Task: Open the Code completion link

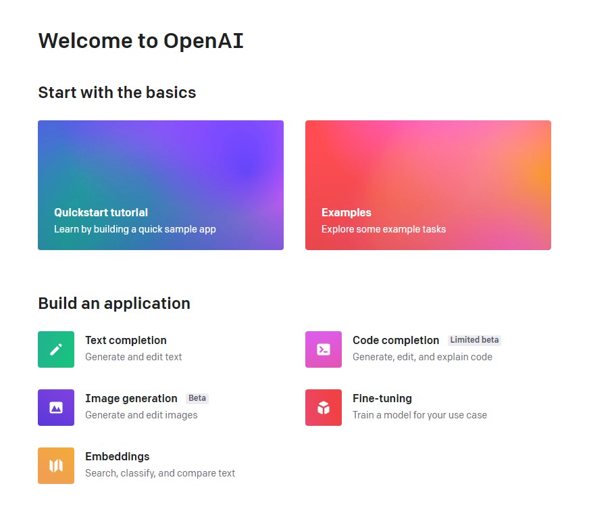Action: [396, 340]
